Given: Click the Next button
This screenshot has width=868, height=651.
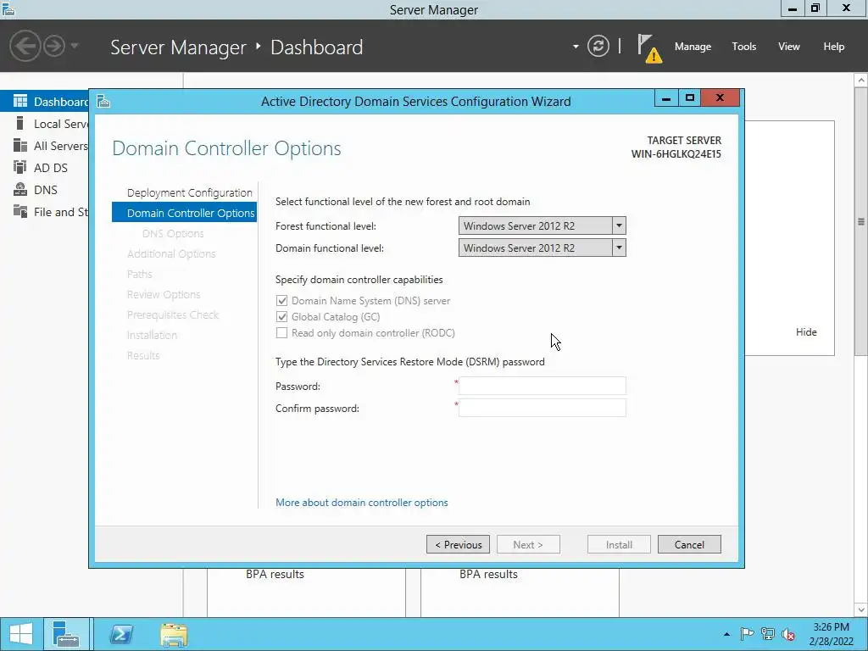Looking at the screenshot, I should coord(528,544).
